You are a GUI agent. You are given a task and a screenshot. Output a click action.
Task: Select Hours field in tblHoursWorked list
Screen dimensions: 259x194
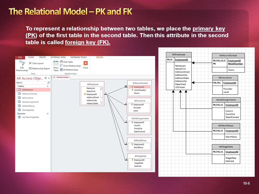point(137,93)
